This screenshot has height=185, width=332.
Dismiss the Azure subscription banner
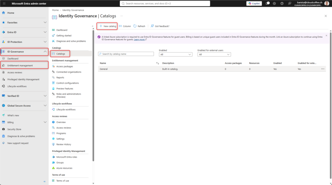326,36
